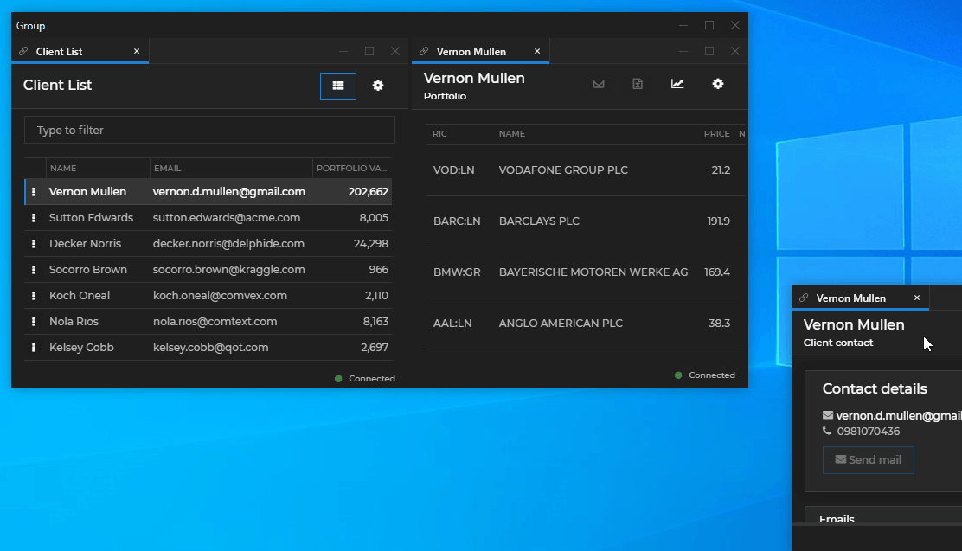
Task: Click into the Type to filter field
Action: point(209,131)
